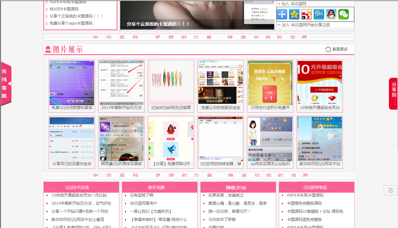
Task: Select the 情歌天地 section header
Action: [238, 187]
